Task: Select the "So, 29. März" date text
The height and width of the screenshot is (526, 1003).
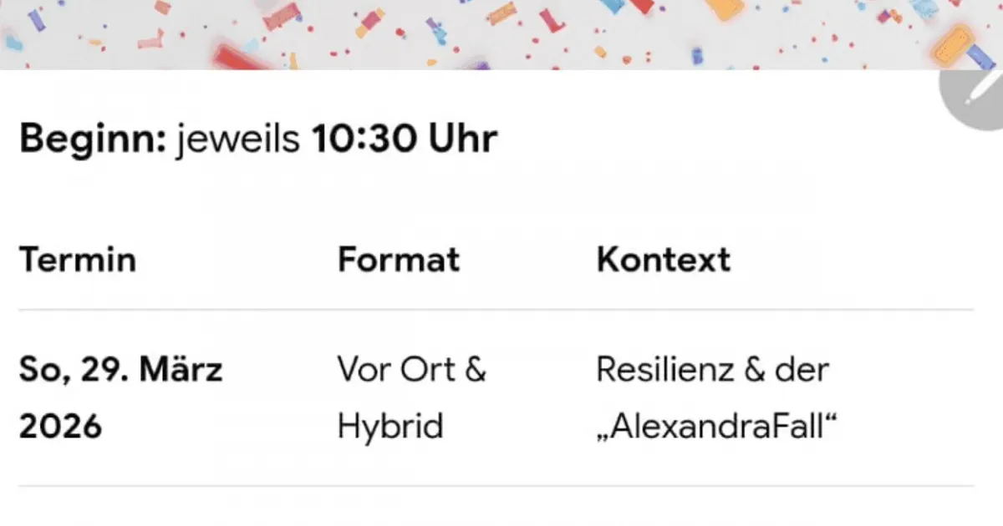Action: pos(120,369)
